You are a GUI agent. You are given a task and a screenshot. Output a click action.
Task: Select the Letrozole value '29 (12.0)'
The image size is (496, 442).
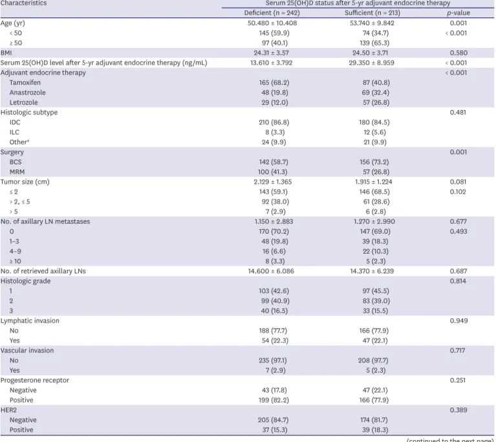click(x=275, y=103)
